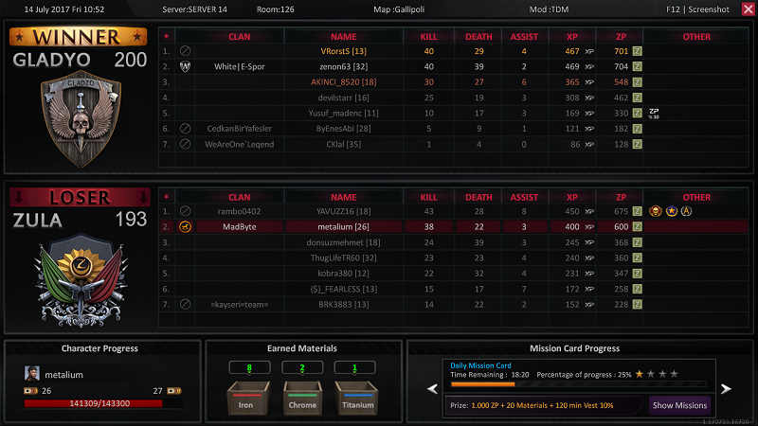758x426 pixels.
Task: Click the ZP bonus icon on Yusuf_madenc's row
Action: [x=654, y=113]
